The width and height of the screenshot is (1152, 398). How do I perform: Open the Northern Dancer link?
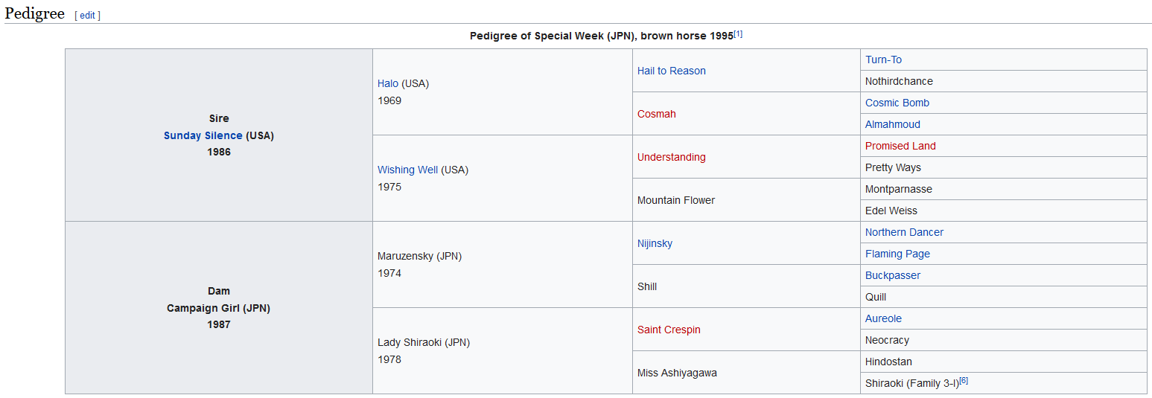(x=904, y=232)
